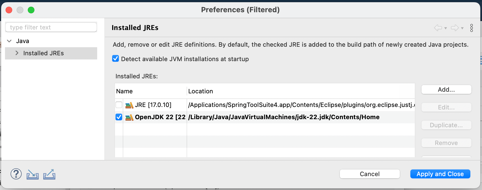Toggle Detect available JVM installations at startup

[x=116, y=59]
